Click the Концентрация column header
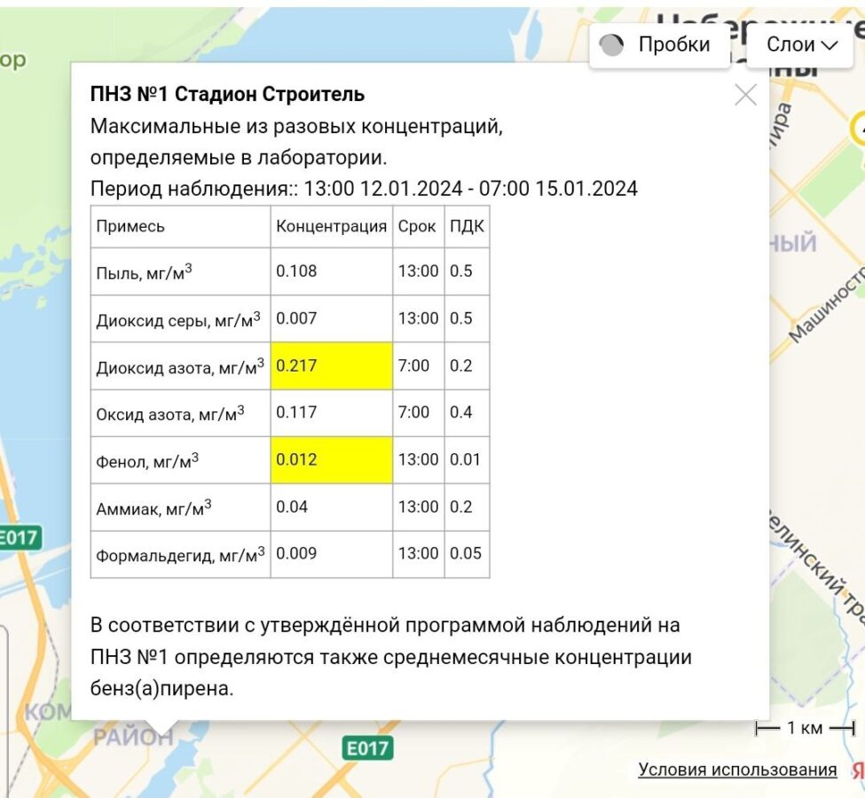The height and width of the screenshot is (798, 865). 331,226
